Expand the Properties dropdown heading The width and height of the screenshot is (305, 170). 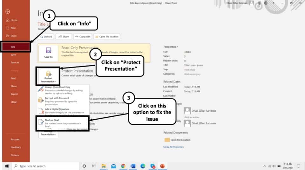click(x=171, y=47)
